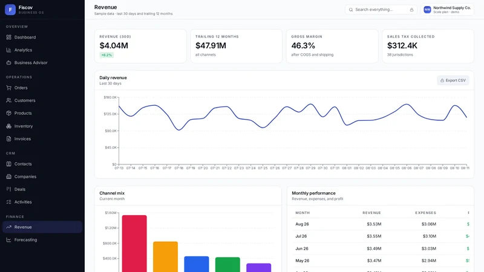
Task: Click the Products box icon
Action: [8, 113]
